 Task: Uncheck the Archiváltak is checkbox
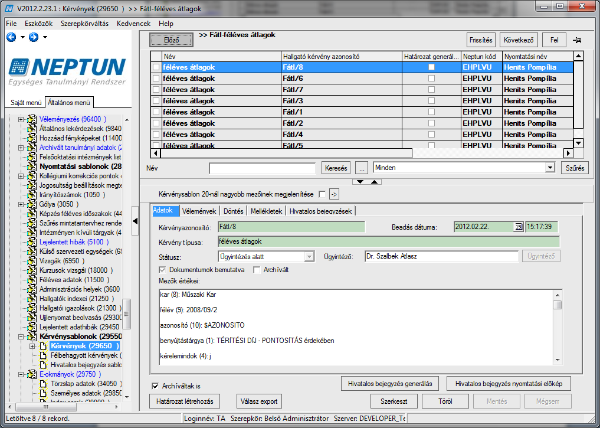pyautogui.click(x=155, y=386)
